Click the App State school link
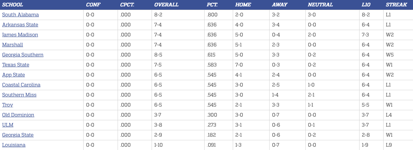This screenshot has height=150, width=413. (x=14, y=75)
